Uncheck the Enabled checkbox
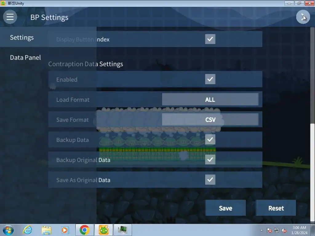This screenshot has height=236, width=315. pyautogui.click(x=210, y=79)
